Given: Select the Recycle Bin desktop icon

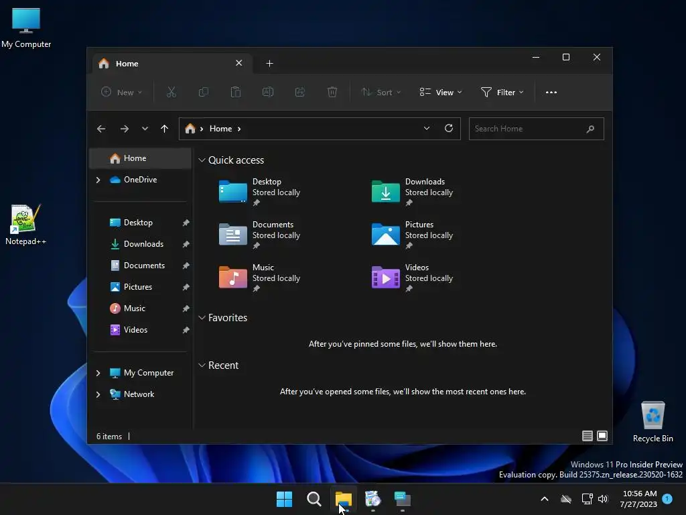Looking at the screenshot, I should 653,422.
